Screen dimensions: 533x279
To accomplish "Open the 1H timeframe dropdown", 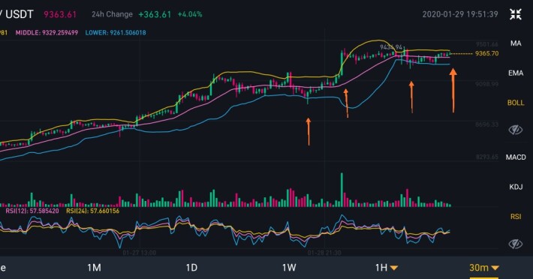I will click(x=387, y=268).
